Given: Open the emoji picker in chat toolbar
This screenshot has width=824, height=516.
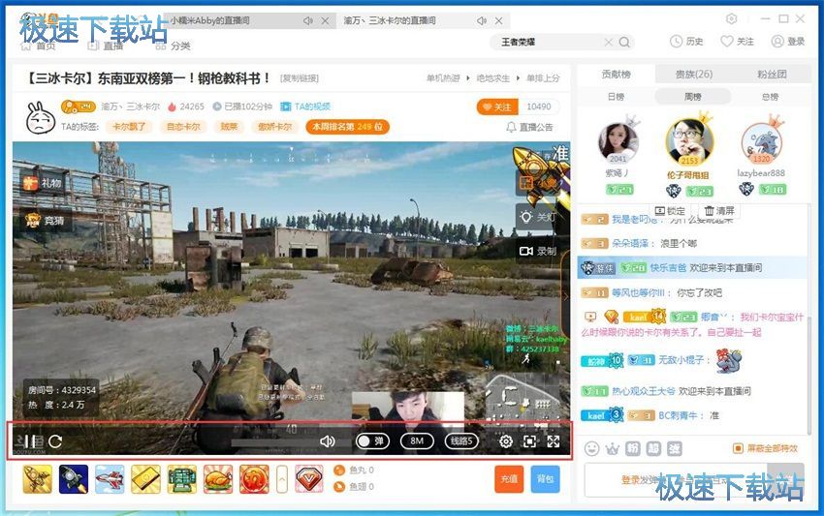Looking at the screenshot, I should [x=591, y=448].
